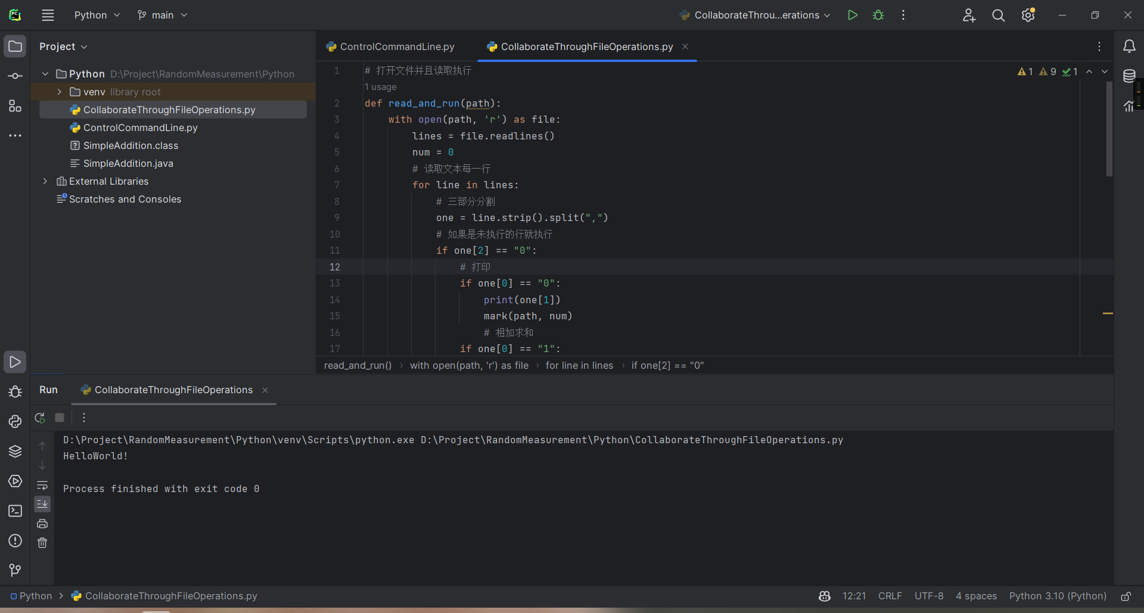This screenshot has width=1144, height=613.
Task: Click the editor vertical scrollbar
Action: point(1109,129)
